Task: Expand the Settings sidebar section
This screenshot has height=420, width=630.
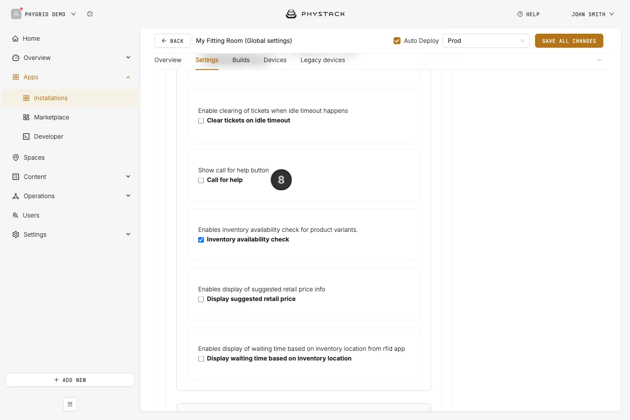Action: [x=128, y=234]
